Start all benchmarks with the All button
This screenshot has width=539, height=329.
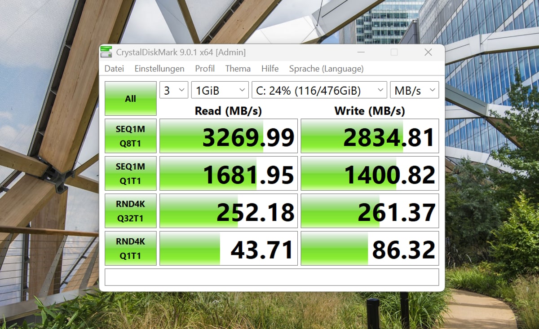(x=131, y=99)
